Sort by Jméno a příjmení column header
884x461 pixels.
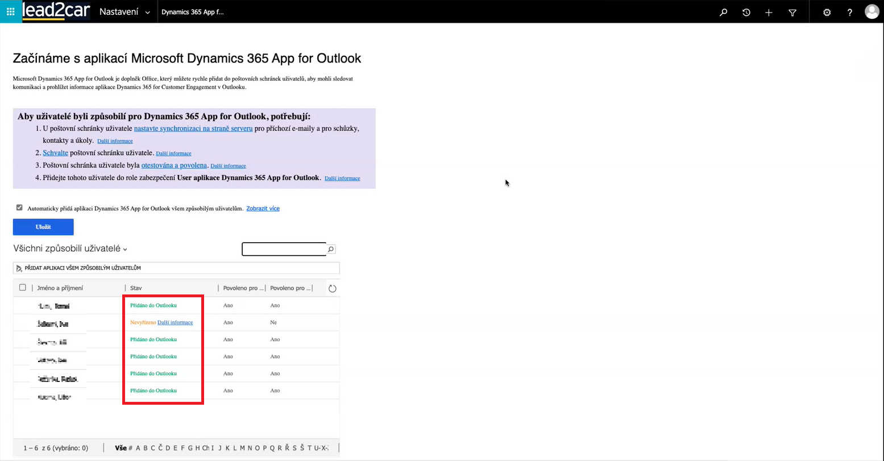click(x=60, y=288)
